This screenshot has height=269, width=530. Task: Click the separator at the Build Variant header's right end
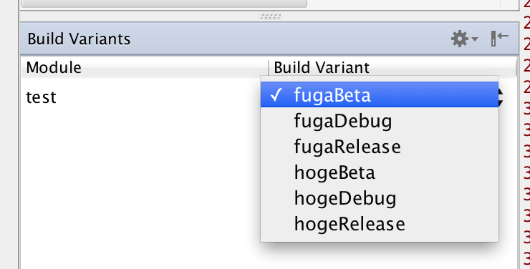[x=516, y=67]
